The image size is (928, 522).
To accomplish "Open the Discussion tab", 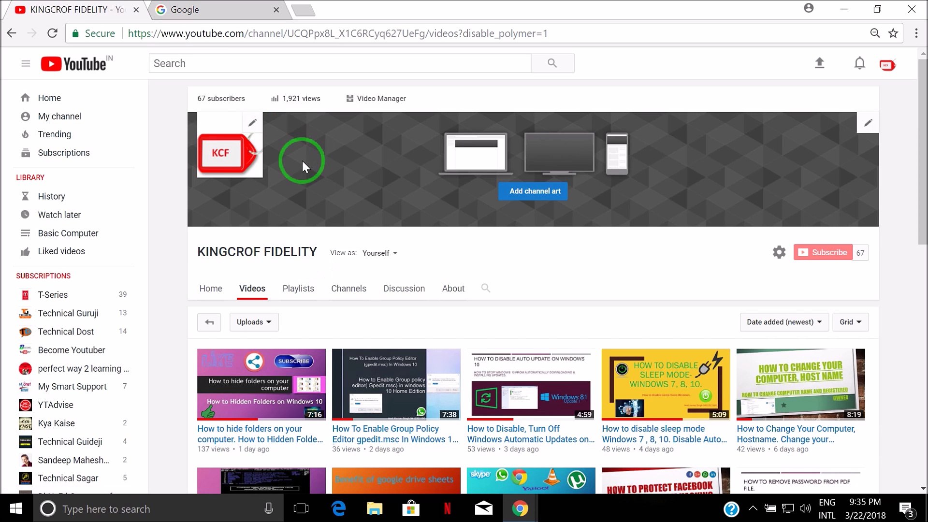I will point(404,288).
